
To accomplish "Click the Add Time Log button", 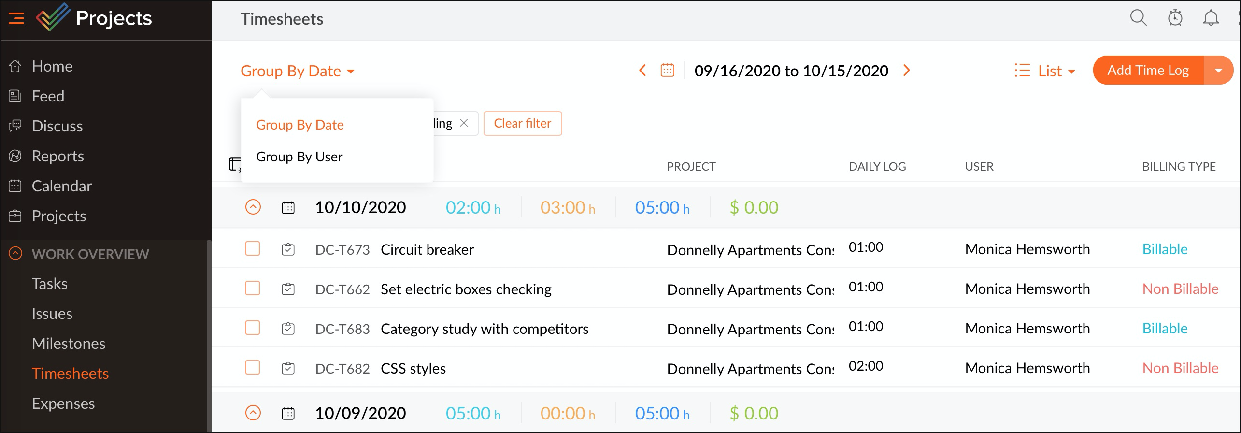I will click(1148, 71).
